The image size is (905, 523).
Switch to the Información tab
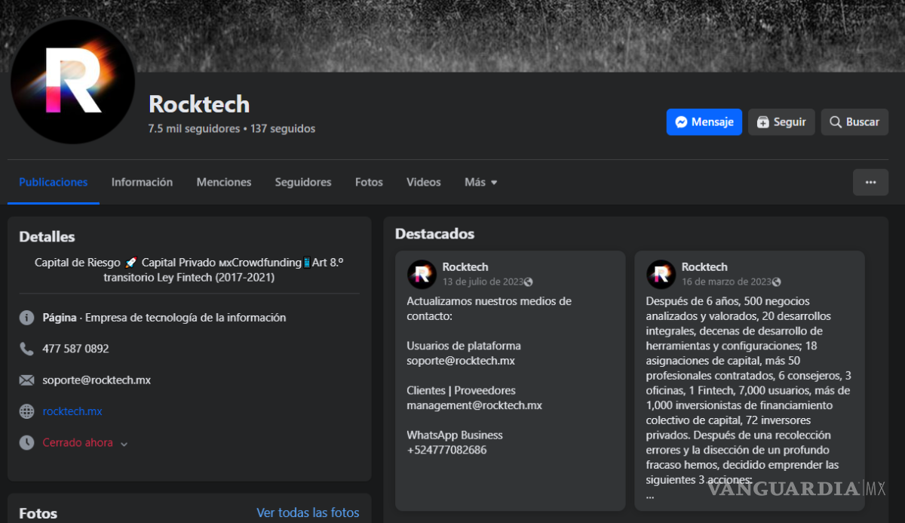click(x=142, y=182)
